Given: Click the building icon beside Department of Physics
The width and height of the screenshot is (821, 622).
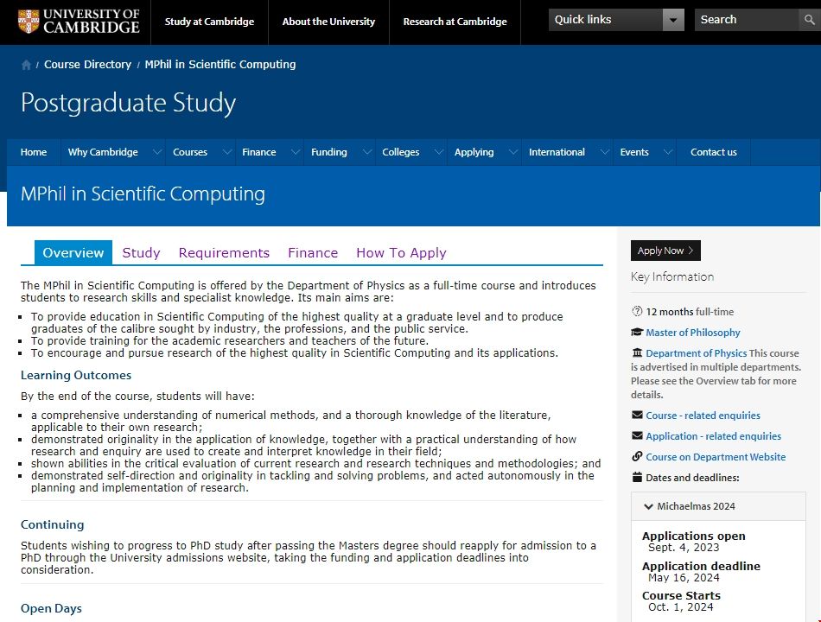Looking at the screenshot, I should [x=638, y=353].
